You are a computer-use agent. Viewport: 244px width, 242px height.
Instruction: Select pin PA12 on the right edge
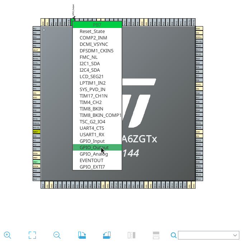tap(199, 46)
